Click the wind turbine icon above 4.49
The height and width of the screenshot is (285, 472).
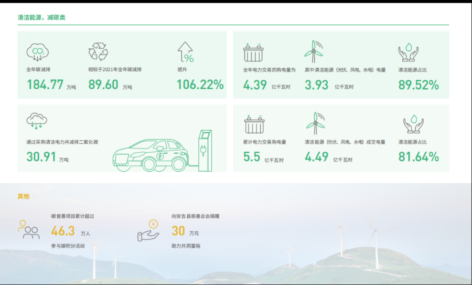(315, 124)
